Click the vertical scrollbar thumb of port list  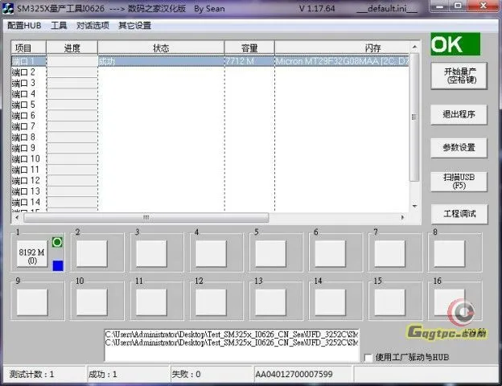tap(414, 117)
